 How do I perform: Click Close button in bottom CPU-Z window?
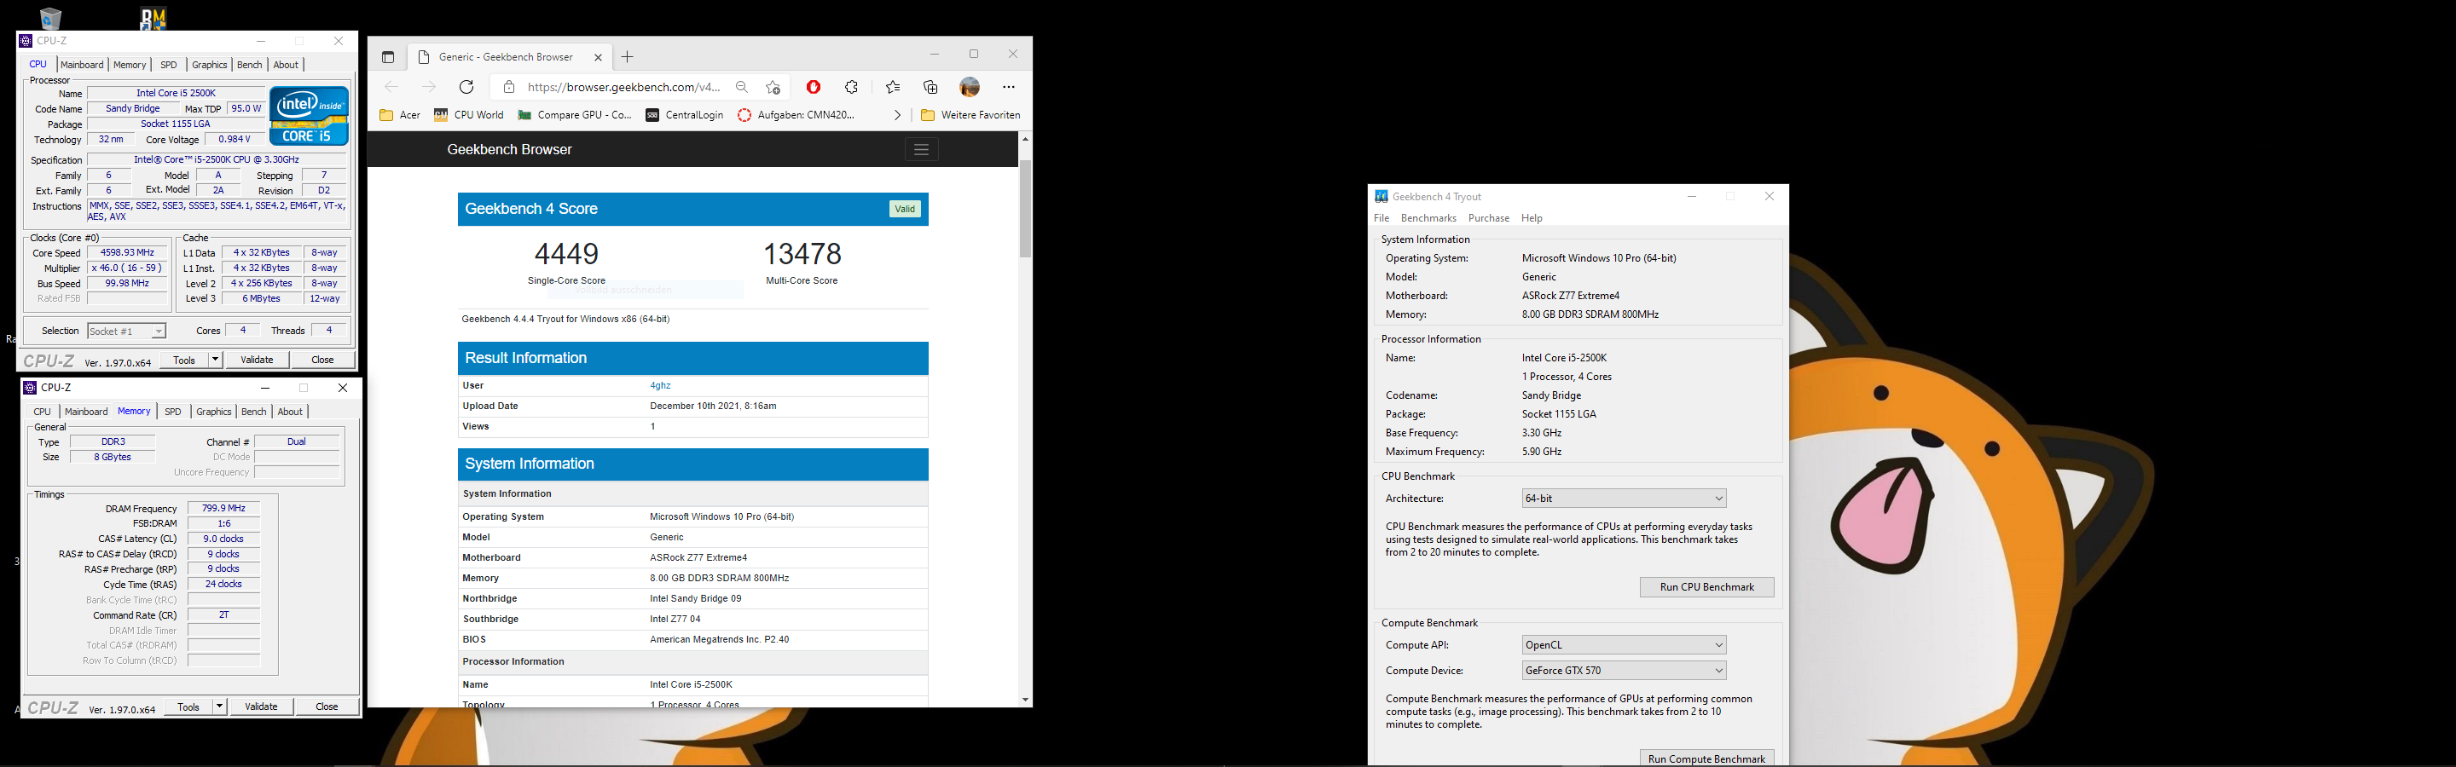pyautogui.click(x=327, y=706)
